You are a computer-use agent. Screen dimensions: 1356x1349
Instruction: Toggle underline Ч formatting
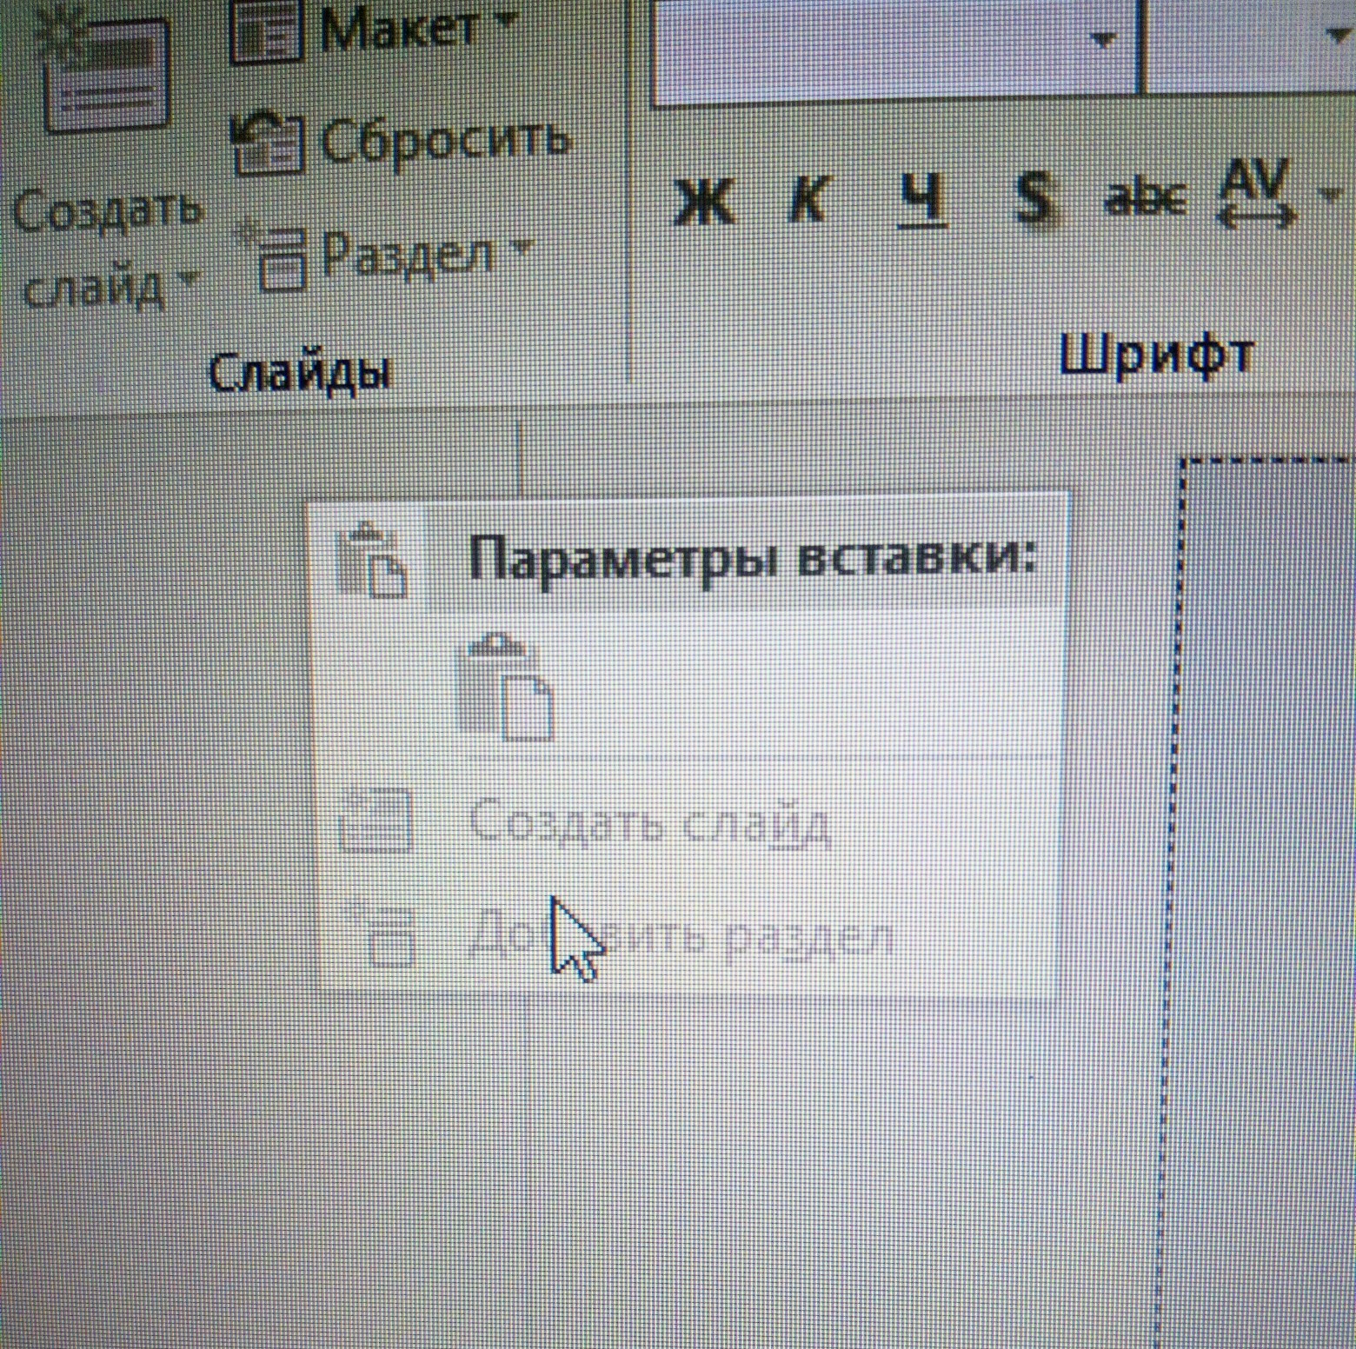pyautogui.click(x=921, y=201)
